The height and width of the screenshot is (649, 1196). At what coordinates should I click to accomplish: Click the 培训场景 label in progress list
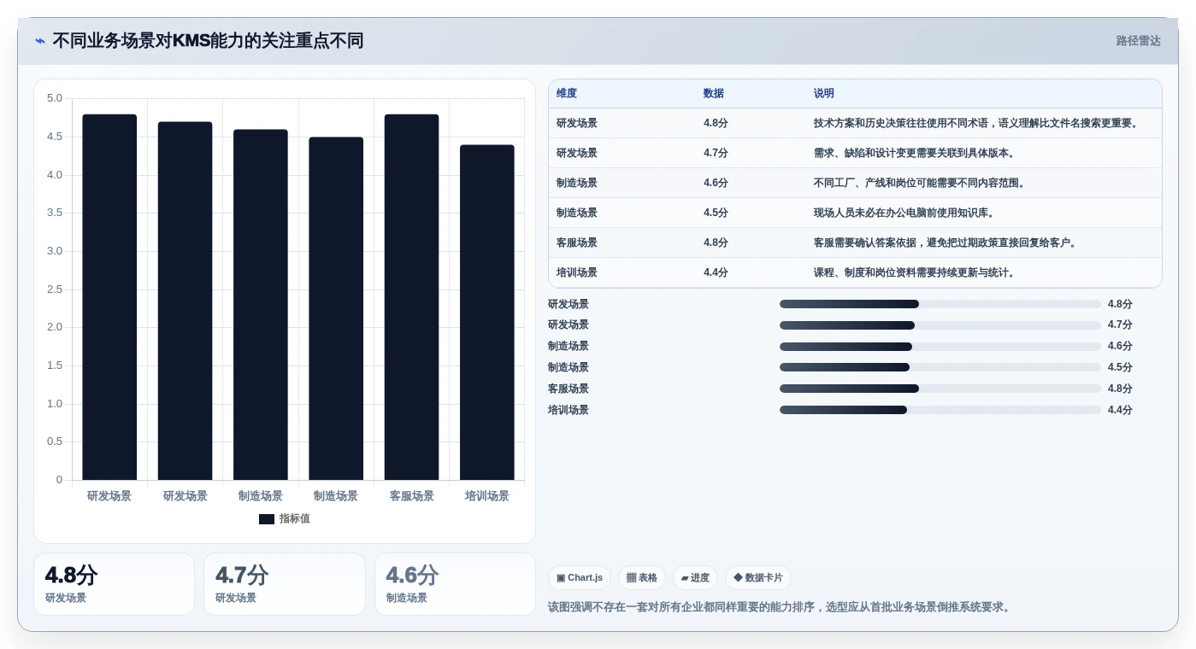pyautogui.click(x=569, y=410)
